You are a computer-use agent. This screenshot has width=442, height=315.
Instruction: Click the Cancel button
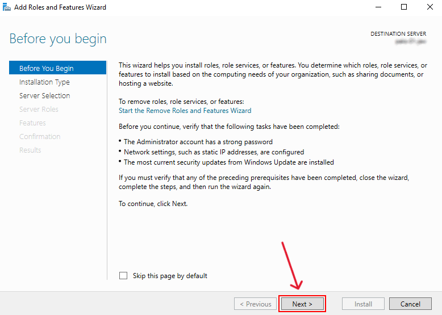410,304
